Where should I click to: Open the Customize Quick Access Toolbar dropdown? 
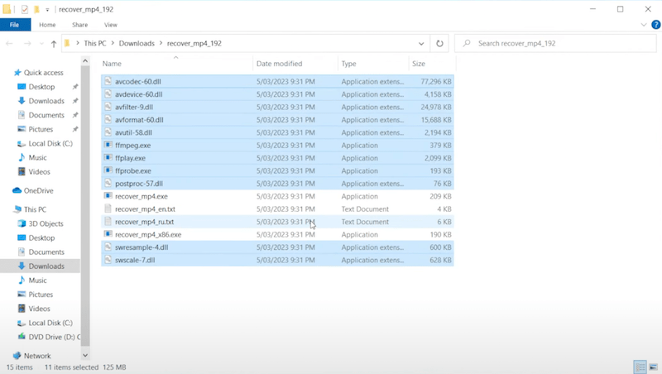click(x=47, y=10)
